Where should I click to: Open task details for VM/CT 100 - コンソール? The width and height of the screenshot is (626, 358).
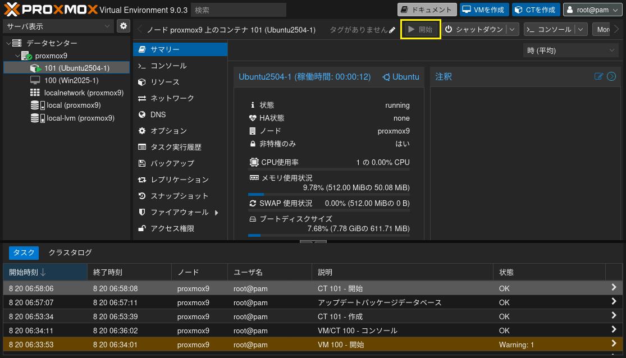(x=614, y=330)
